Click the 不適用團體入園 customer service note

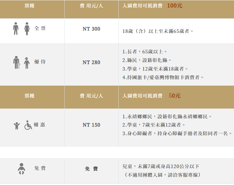pos(162,175)
